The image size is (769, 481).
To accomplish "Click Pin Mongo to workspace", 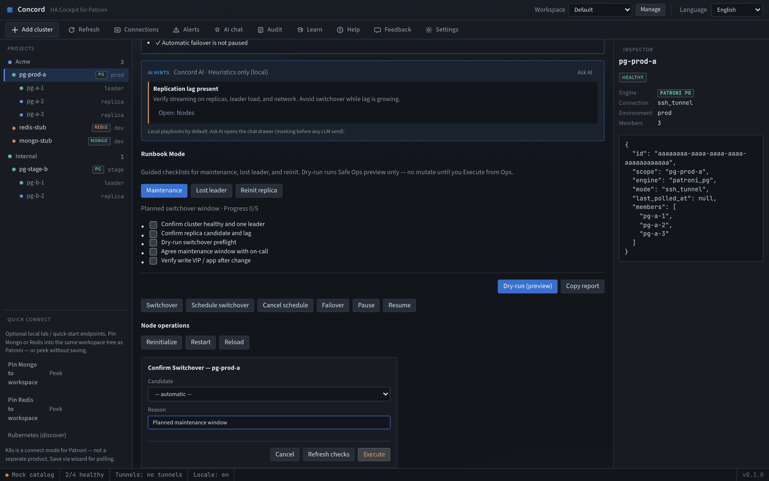I will pos(23,374).
